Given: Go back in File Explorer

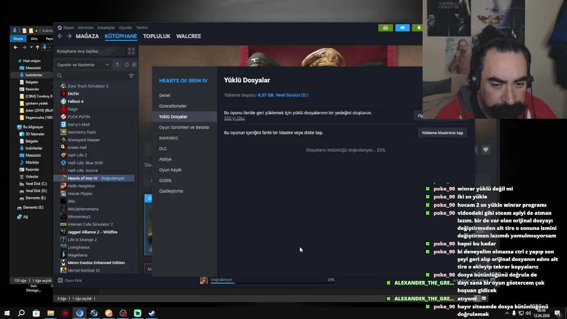Looking at the screenshot, I should coord(16,47).
